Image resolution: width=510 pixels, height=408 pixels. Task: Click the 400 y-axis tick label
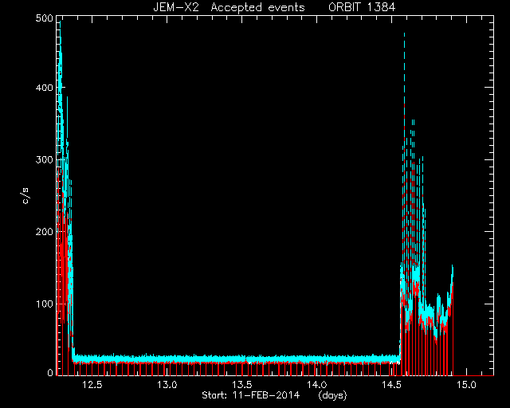pos(45,88)
